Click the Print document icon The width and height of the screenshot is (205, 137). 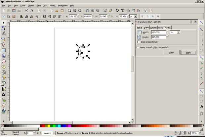[19, 11]
